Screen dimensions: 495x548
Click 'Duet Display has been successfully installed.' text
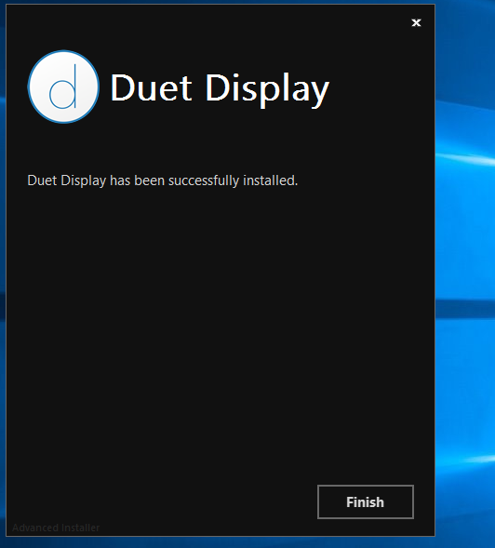pyautogui.click(x=163, y=180)
